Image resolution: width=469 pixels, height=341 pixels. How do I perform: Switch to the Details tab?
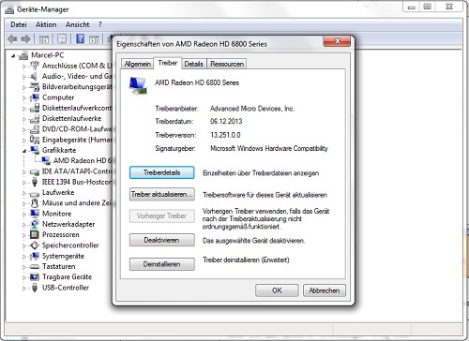pos(193,64)
